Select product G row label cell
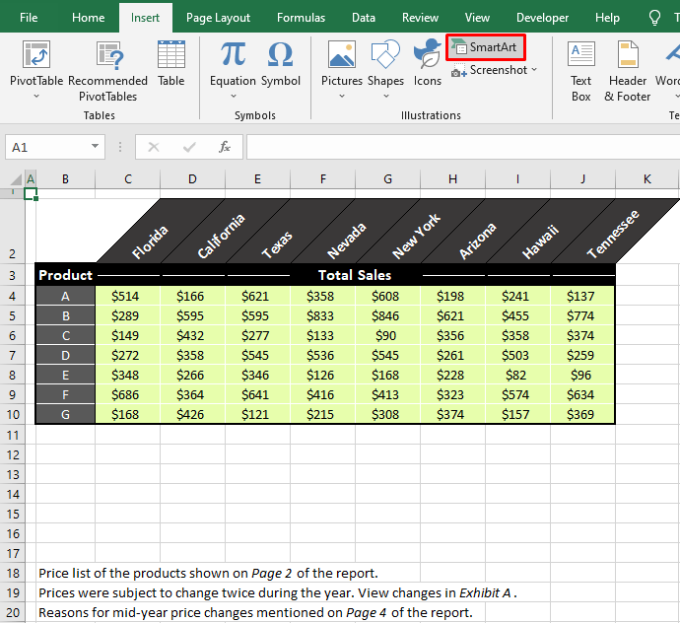Viewport: 680px width, 623px height. [x=65, y=414]
